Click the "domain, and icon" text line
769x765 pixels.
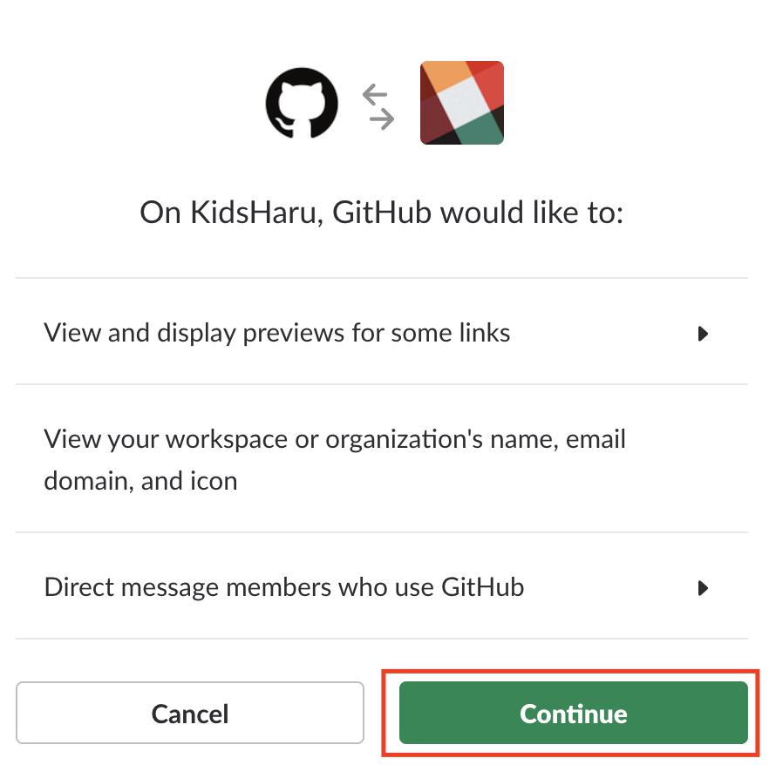(140, 480)
